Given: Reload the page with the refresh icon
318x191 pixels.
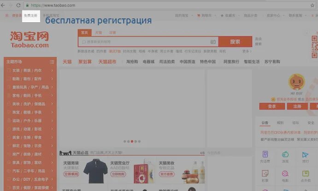Looking at the screenshot, I should [x=18, y=5].
